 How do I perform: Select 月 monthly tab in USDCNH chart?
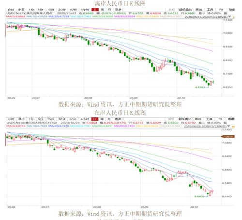[109, 10]
